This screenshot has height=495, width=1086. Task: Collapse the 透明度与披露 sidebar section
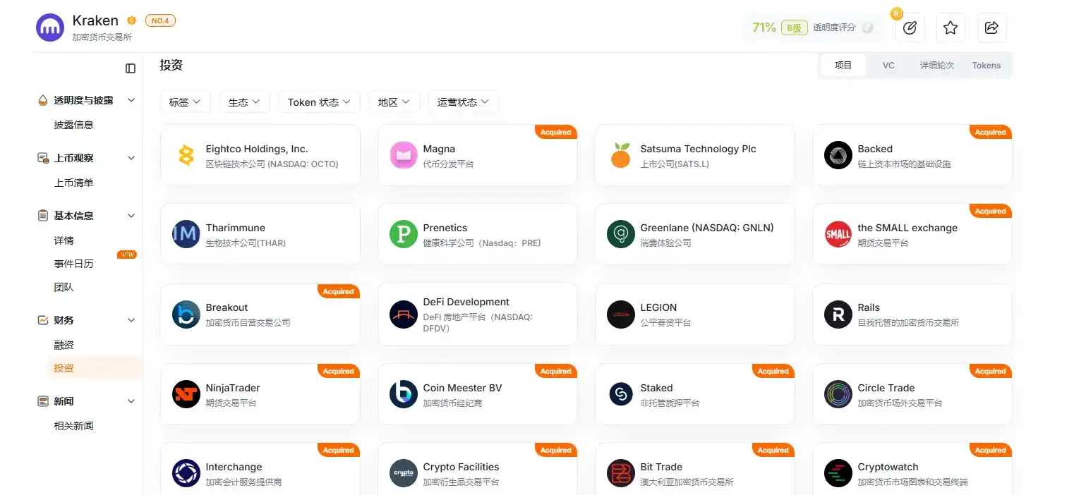131,100
